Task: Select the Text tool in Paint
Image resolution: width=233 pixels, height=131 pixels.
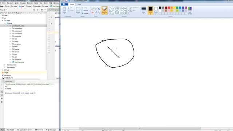Action: tap(99, 9)
